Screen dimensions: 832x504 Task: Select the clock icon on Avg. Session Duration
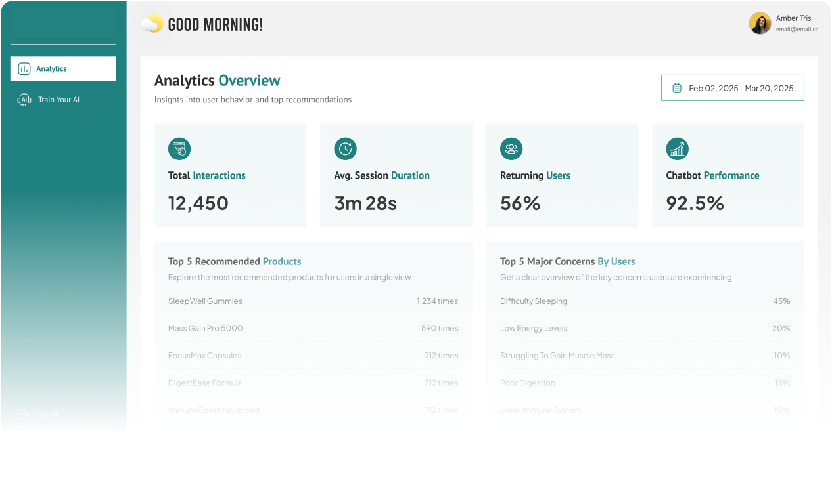pyautogui.click(x=346, y=149)
